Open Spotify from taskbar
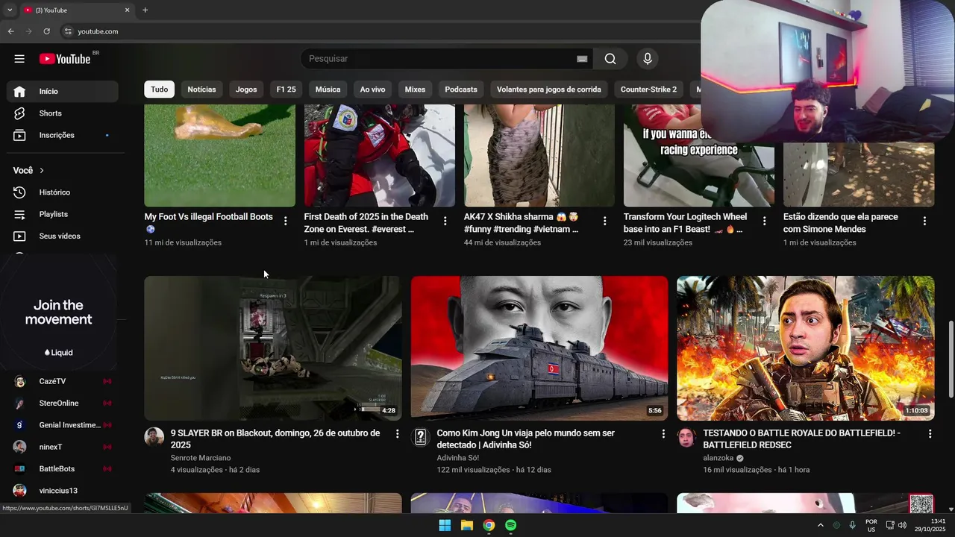 (x=511, y=525)
